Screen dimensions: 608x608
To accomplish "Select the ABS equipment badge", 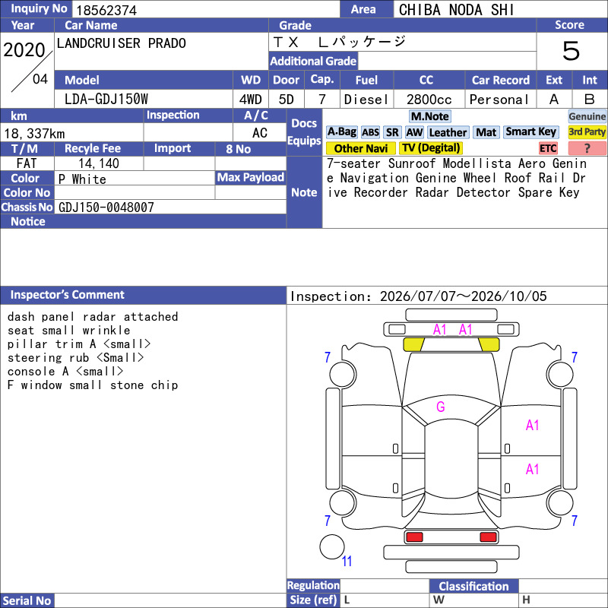I will (370, 132).
